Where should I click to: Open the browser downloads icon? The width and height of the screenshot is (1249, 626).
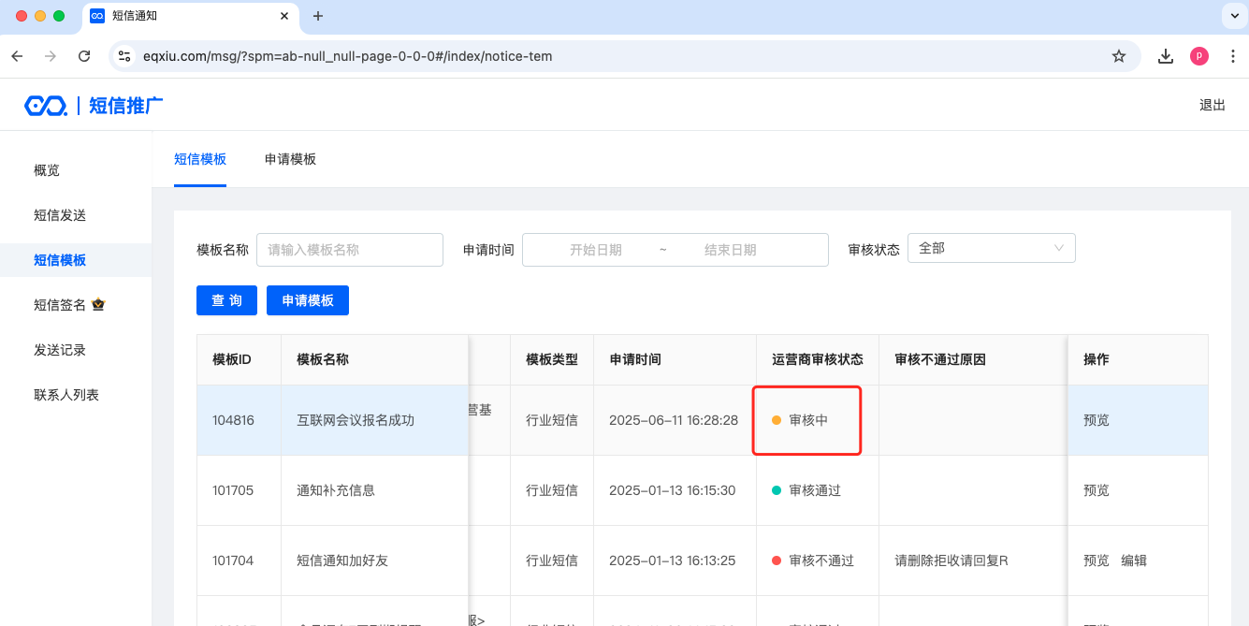[x=1165, y=56]
